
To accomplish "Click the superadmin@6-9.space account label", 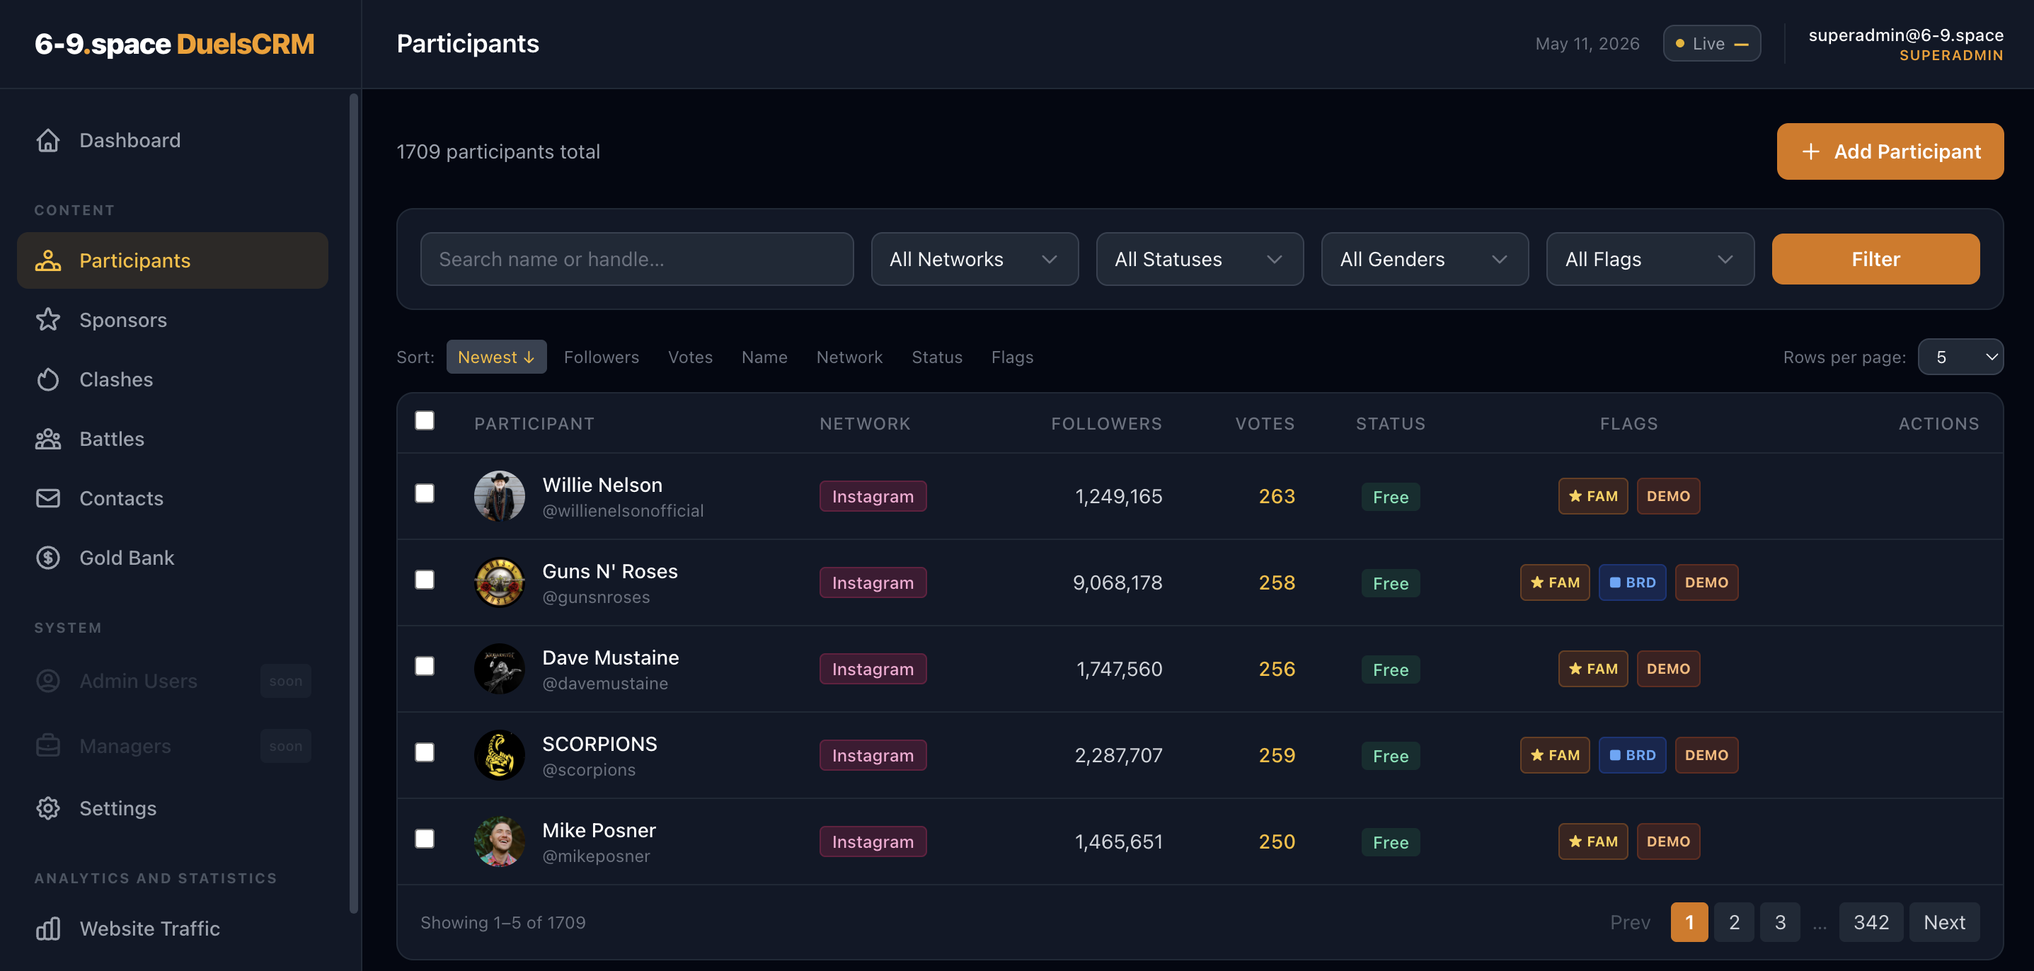I will click(1905, 35).
